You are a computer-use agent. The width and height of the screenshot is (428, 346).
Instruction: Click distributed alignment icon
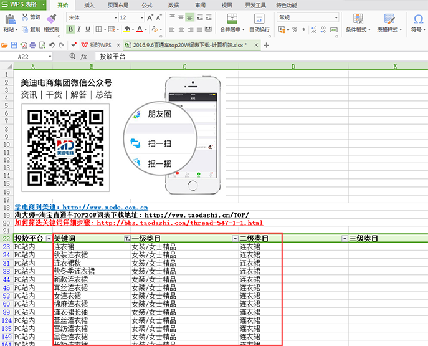tap(209, 29)
